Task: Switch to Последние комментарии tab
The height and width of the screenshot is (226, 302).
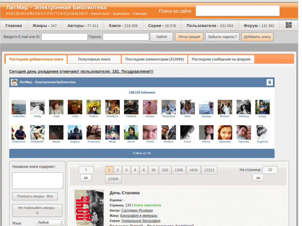Action: (155, 59)
